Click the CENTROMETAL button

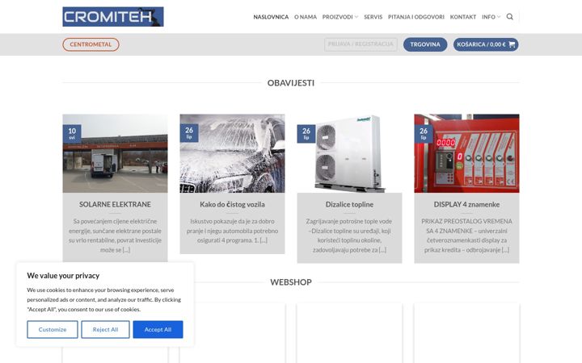point(91,44)
